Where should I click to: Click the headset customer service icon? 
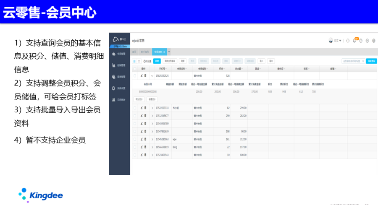pyautogui.click(x=348, y=41)
